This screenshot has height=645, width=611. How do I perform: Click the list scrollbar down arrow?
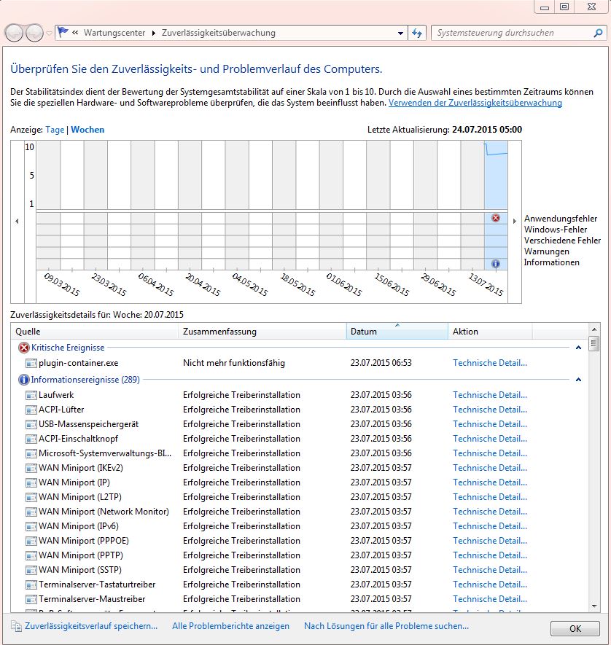pyautogui.click(x=594, y=606)
